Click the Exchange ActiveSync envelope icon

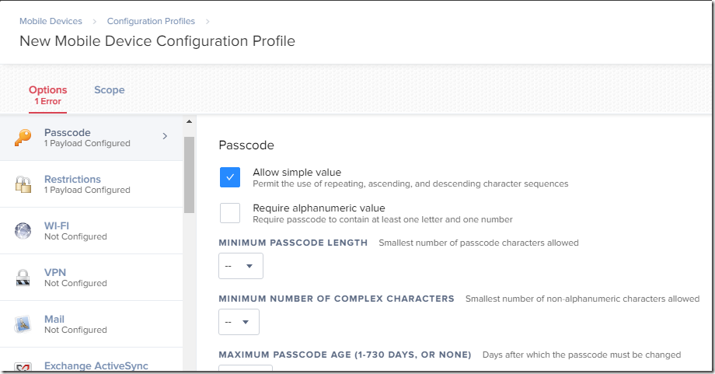tap(23, 367)
